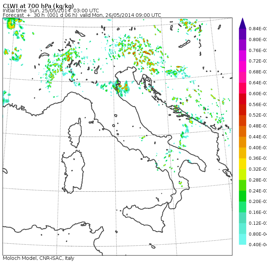Image resolution: width=267 pixels, height=263 pixels.
Task: Click the 0.60E-03 legend label
Action: (x=258, y=94)
